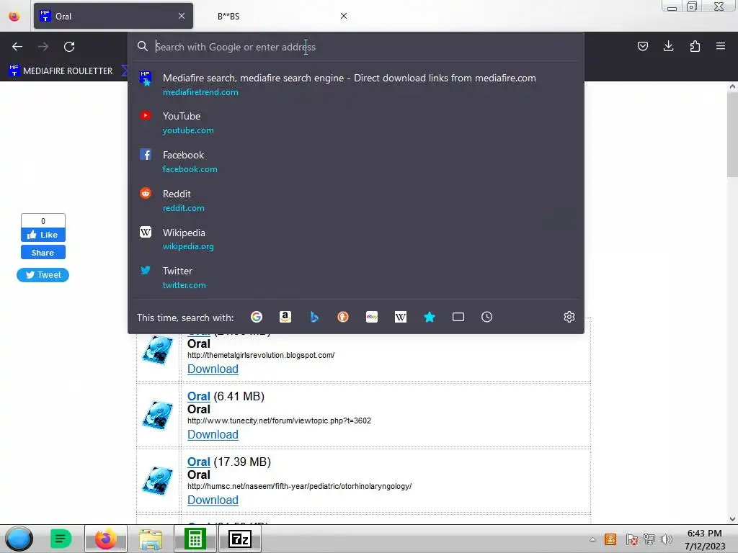
Task: Click the disk icon beside 17.39 MB Oral result
Action: tap(158, 480)
